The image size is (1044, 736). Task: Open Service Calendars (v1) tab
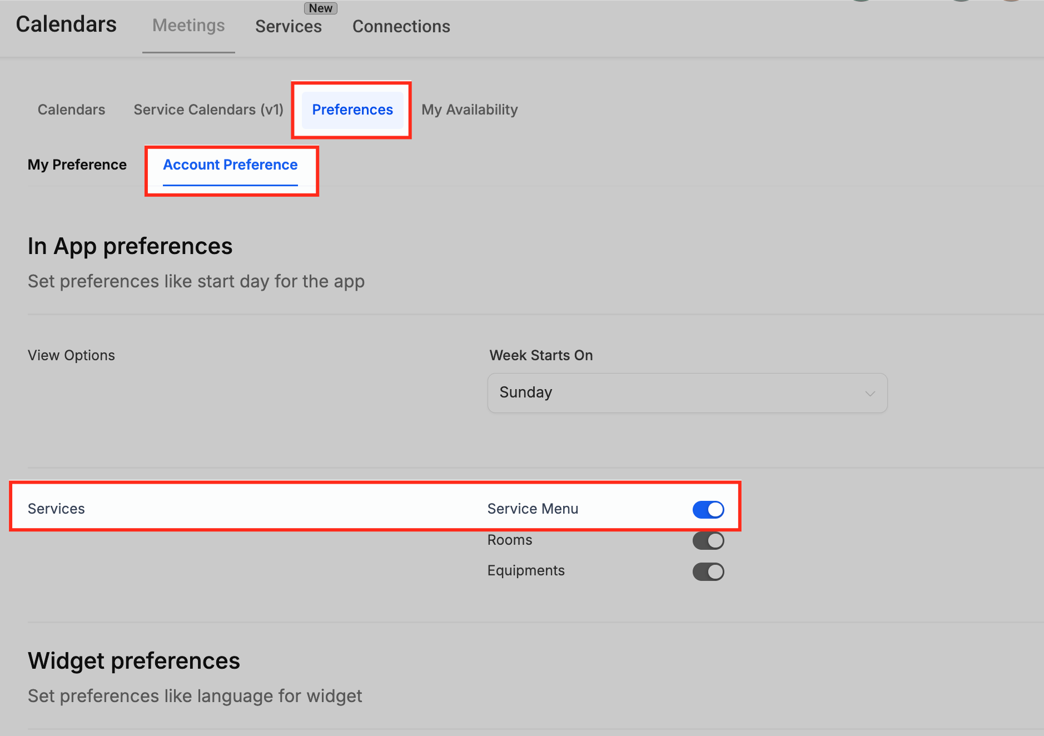pos(208,110)
